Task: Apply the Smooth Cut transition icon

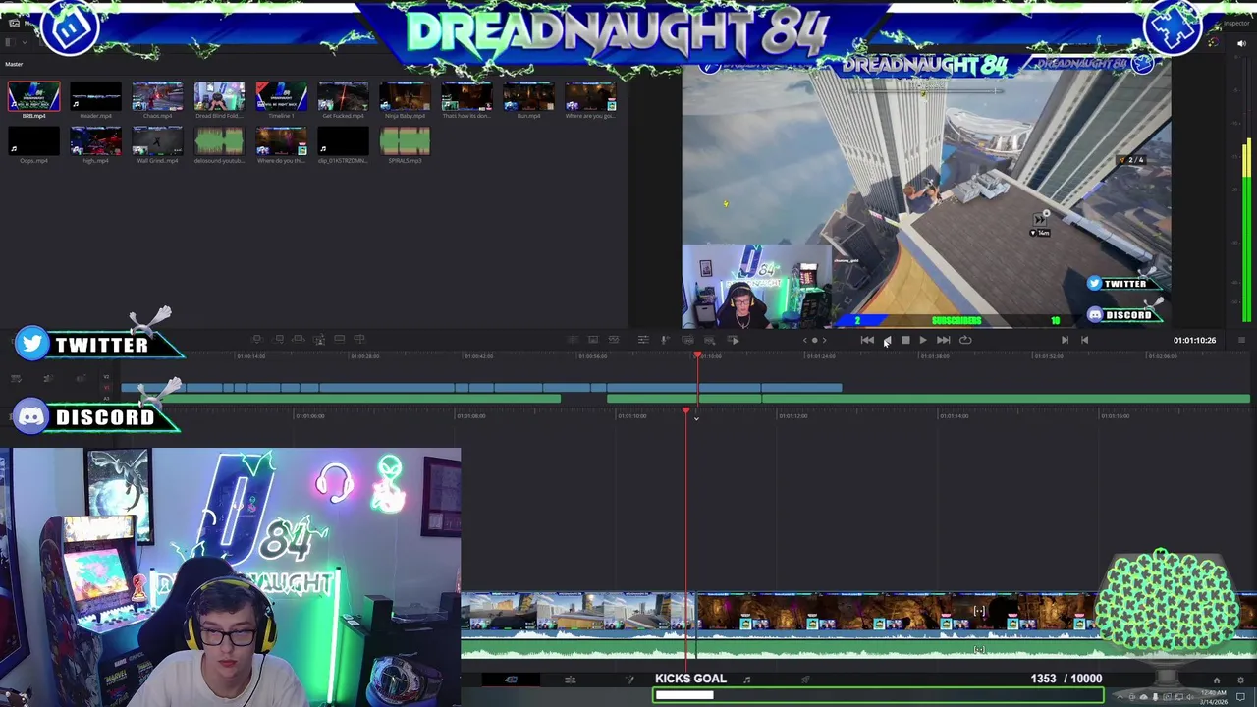Action: [614, 340]
